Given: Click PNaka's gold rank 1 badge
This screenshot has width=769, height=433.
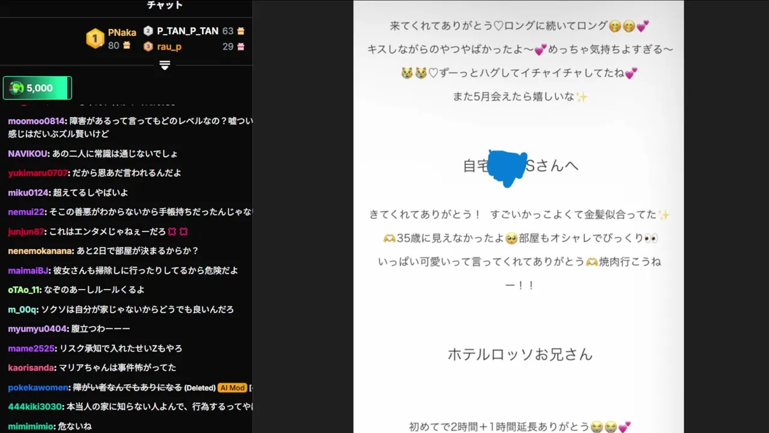Looking at the screenshot, I should (95, 39).
